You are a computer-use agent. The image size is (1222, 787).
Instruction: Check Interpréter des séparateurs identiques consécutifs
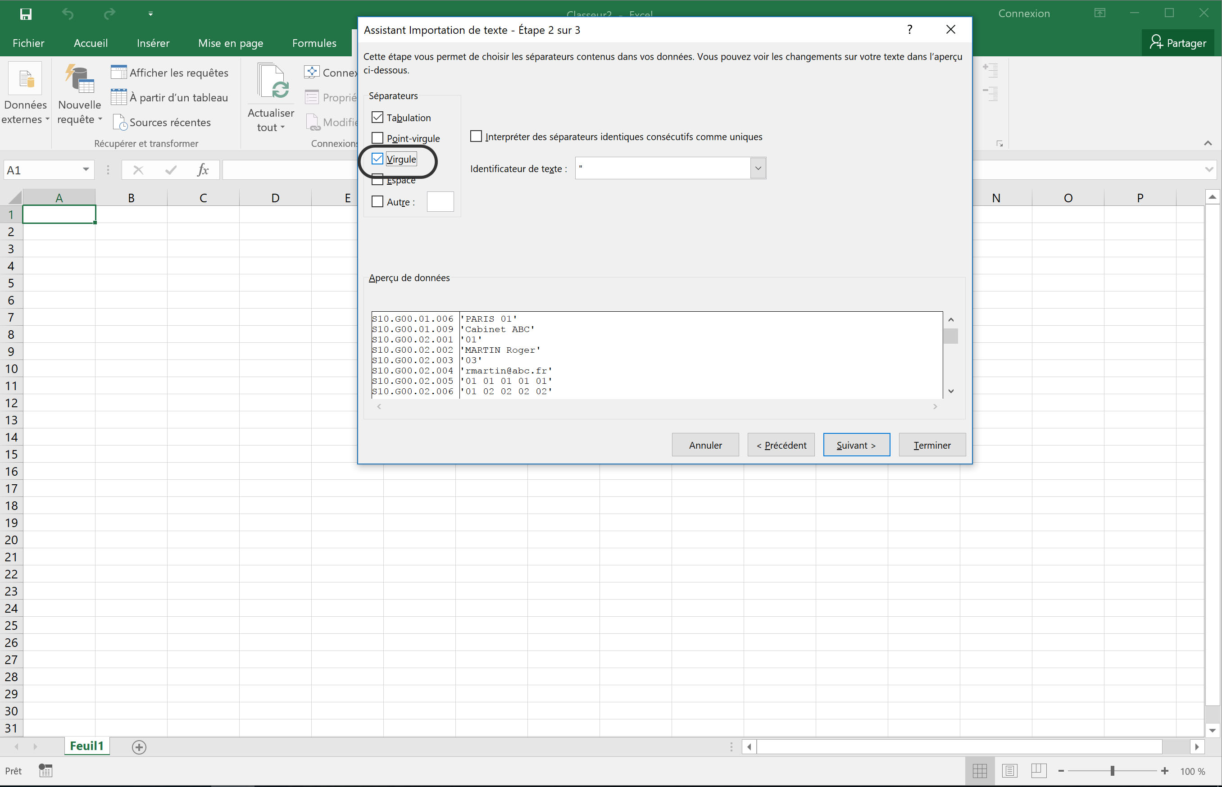(x=476, y=136)
